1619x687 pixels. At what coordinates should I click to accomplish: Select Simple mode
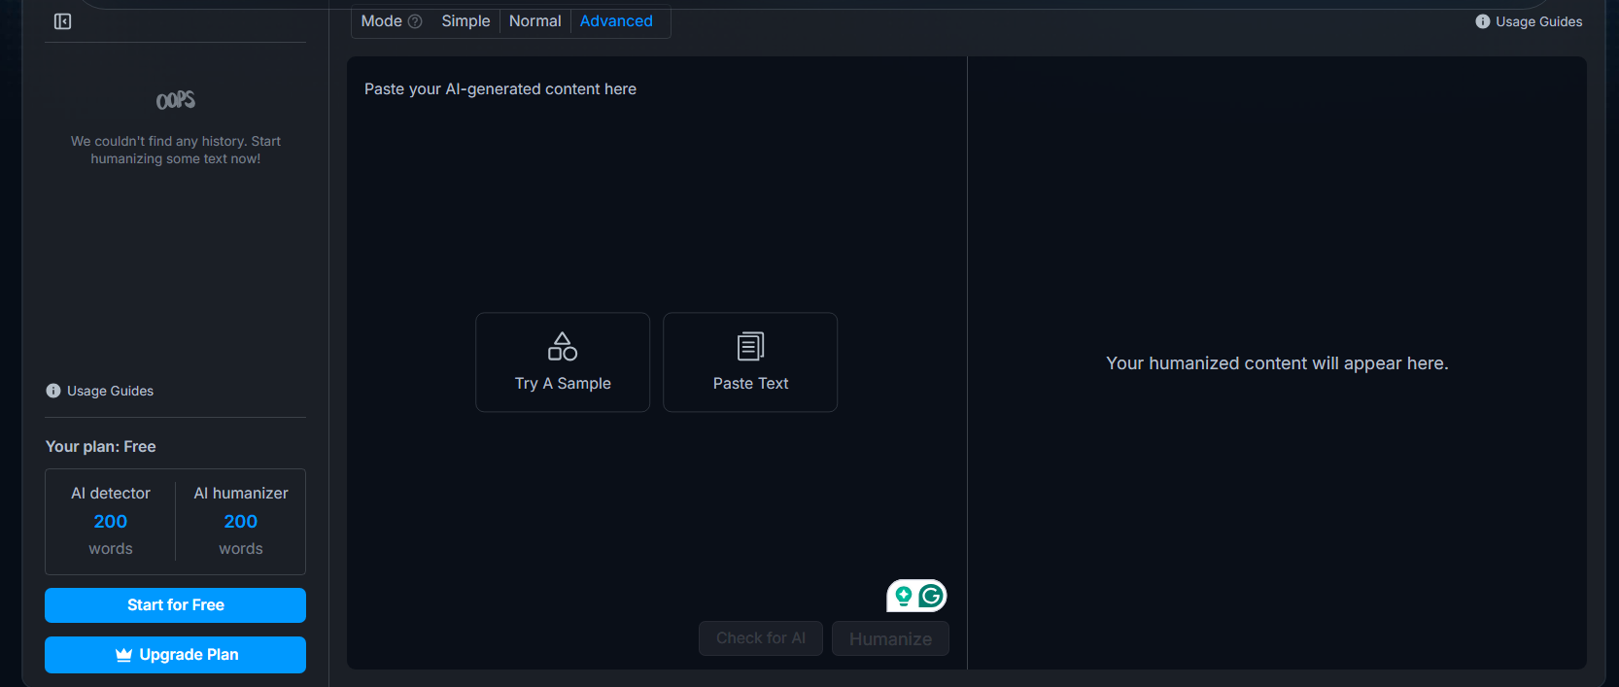coord(465,21)
